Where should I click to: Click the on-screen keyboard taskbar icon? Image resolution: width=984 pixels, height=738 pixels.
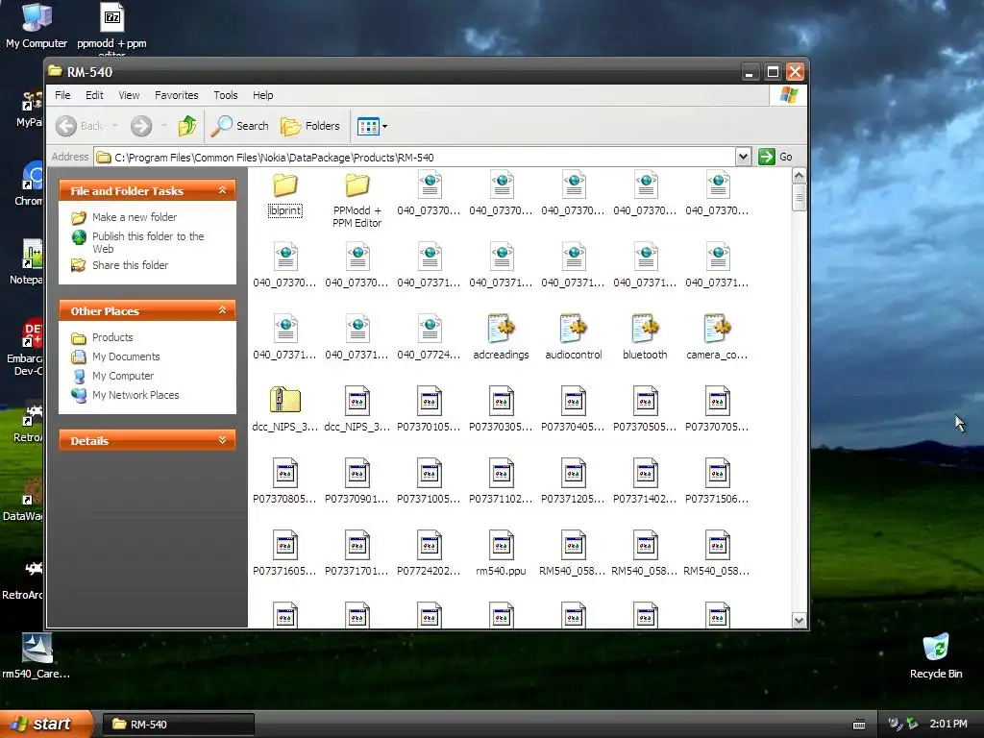[859, 725]
